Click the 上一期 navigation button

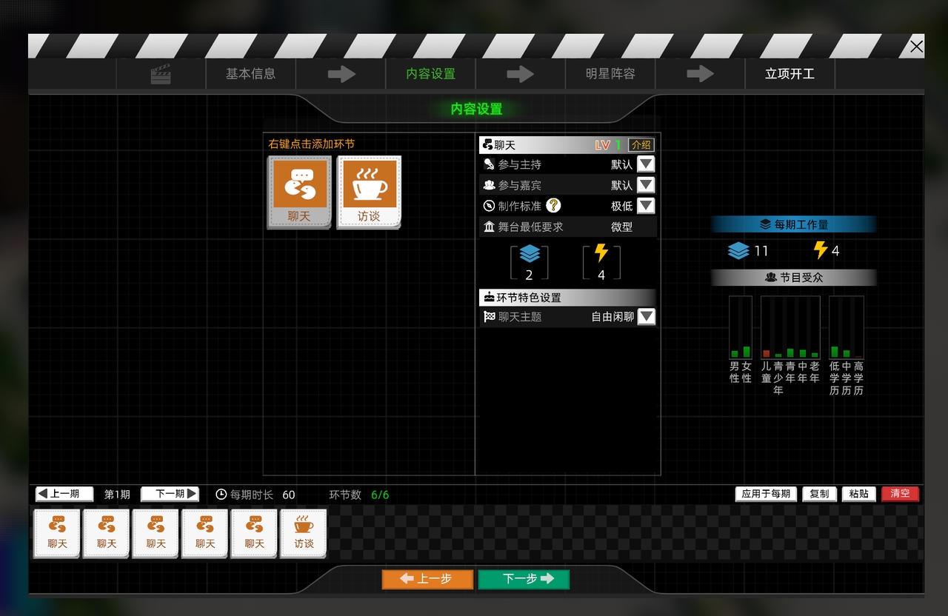click(64, 494)
